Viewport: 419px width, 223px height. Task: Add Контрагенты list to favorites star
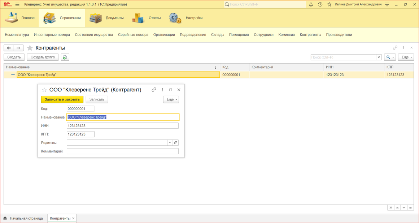click(30, 48)
